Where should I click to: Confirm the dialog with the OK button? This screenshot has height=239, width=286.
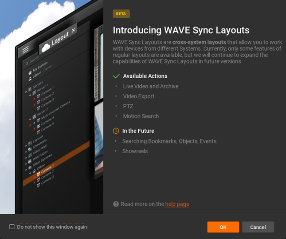tap(223, 227)
